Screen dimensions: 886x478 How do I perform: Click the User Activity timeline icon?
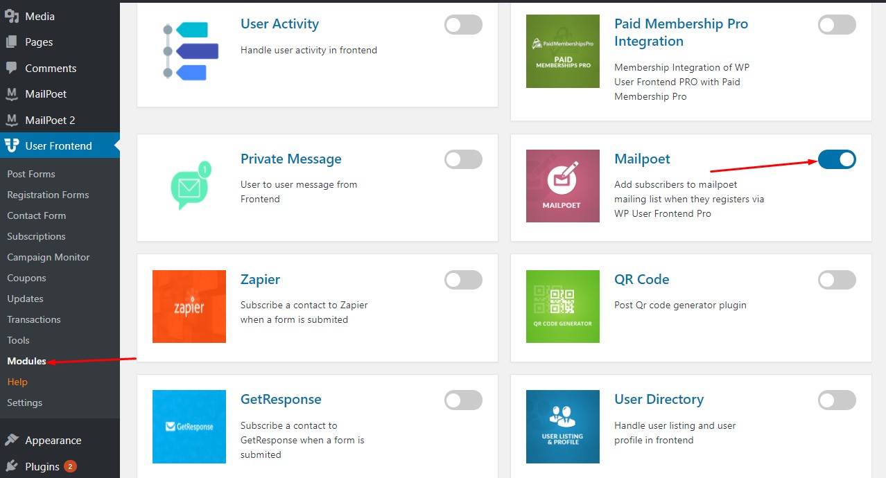coord(189,51)
